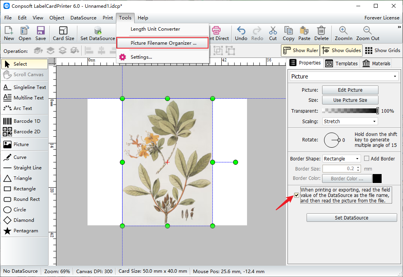Open the Scaling dropdown set to Stretch
Screen dimensions: 403x277
point(350,122)
